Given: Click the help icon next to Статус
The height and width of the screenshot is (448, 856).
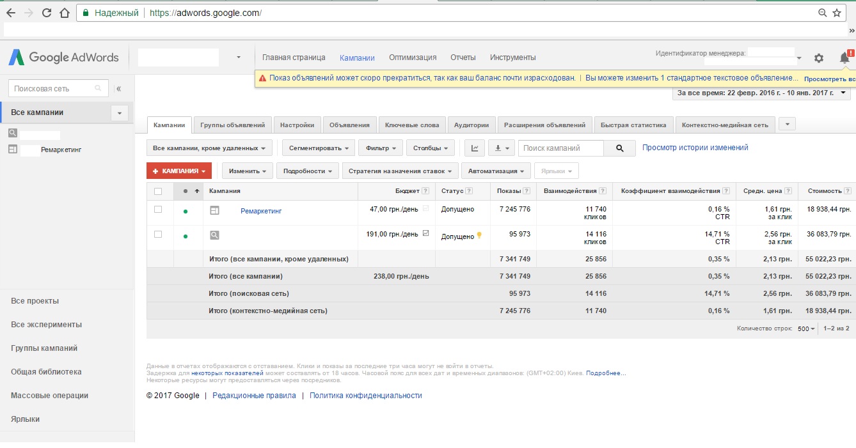Looking at the screenshot, I should coord(469,191).
